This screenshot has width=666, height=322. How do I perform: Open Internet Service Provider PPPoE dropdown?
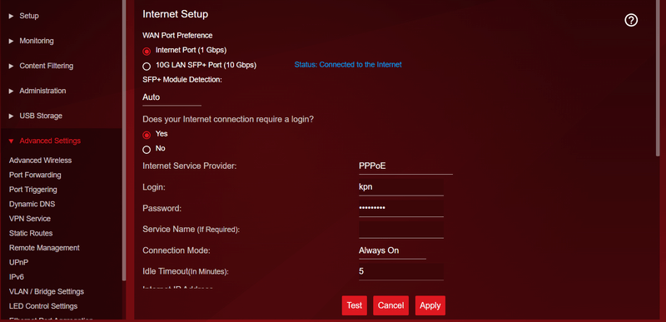(x=405, y=166)
